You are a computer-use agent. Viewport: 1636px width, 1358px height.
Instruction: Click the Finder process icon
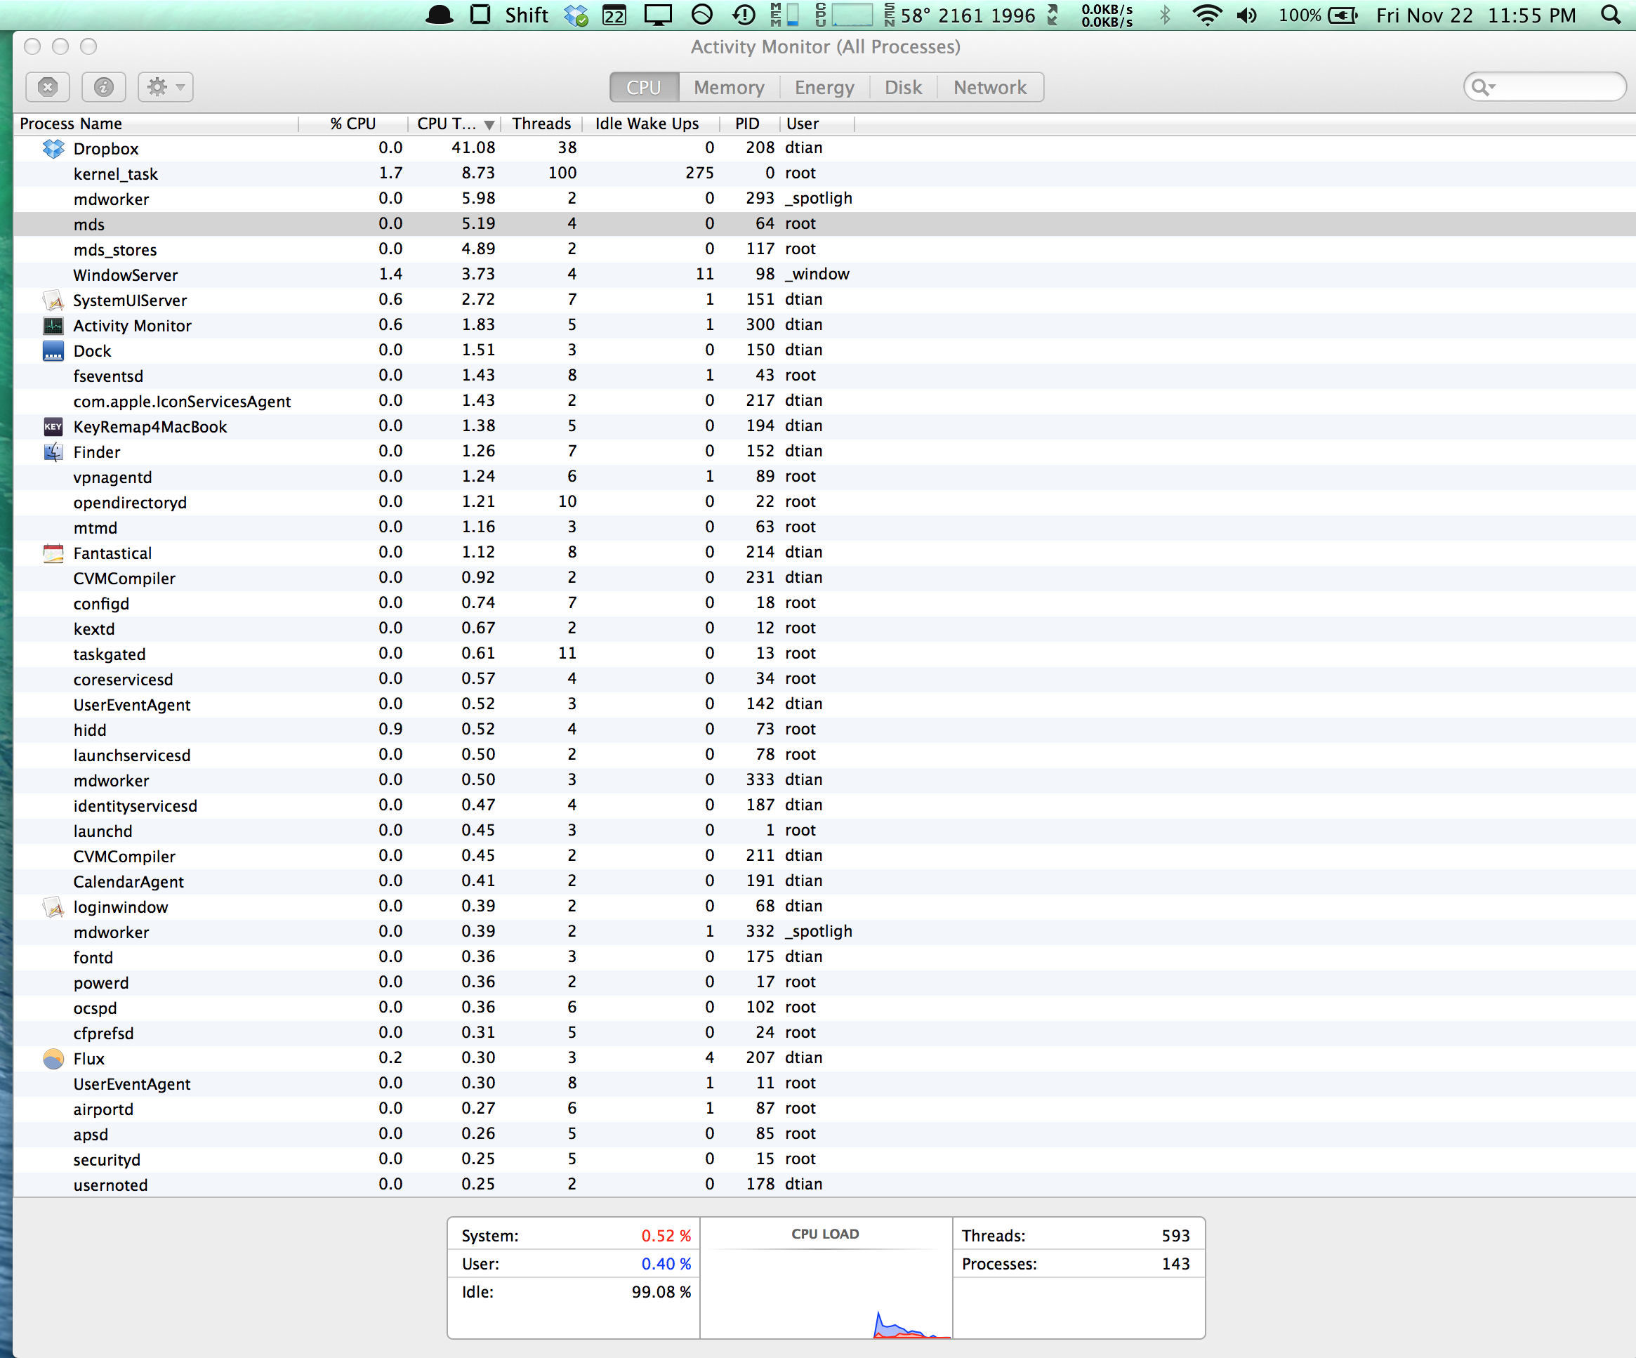click(53, 451)
